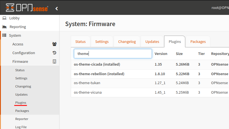The width and height of the screenshot is (229, 129).
Task: Open Log File in the sidebar
Action: pyautogui.click(x=21, y=127)
